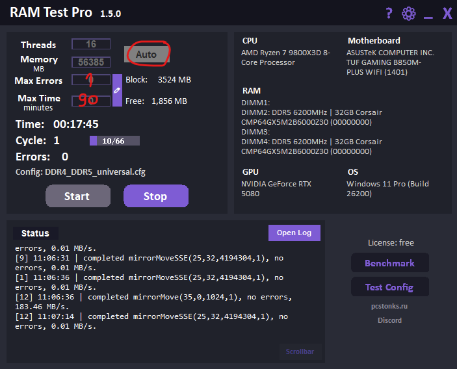Close RAM Test Pro with the X
The height and width of the screenshot is (369, 457).
(x=447, y=14)
